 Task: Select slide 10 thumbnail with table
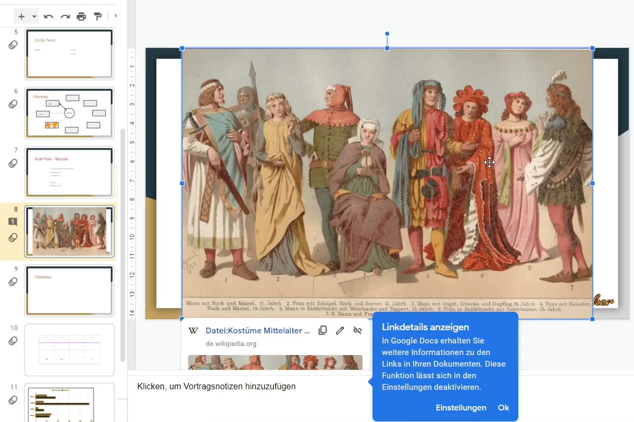click(69, 350)
